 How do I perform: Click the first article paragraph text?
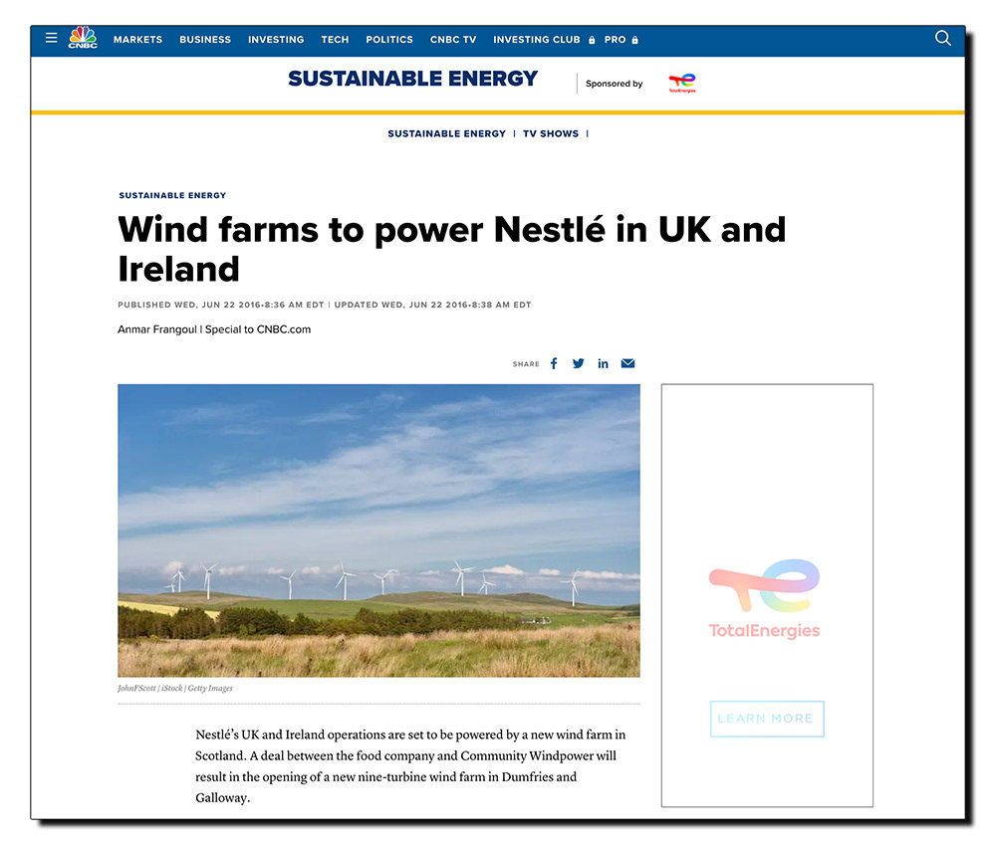(x=410, y=765)
